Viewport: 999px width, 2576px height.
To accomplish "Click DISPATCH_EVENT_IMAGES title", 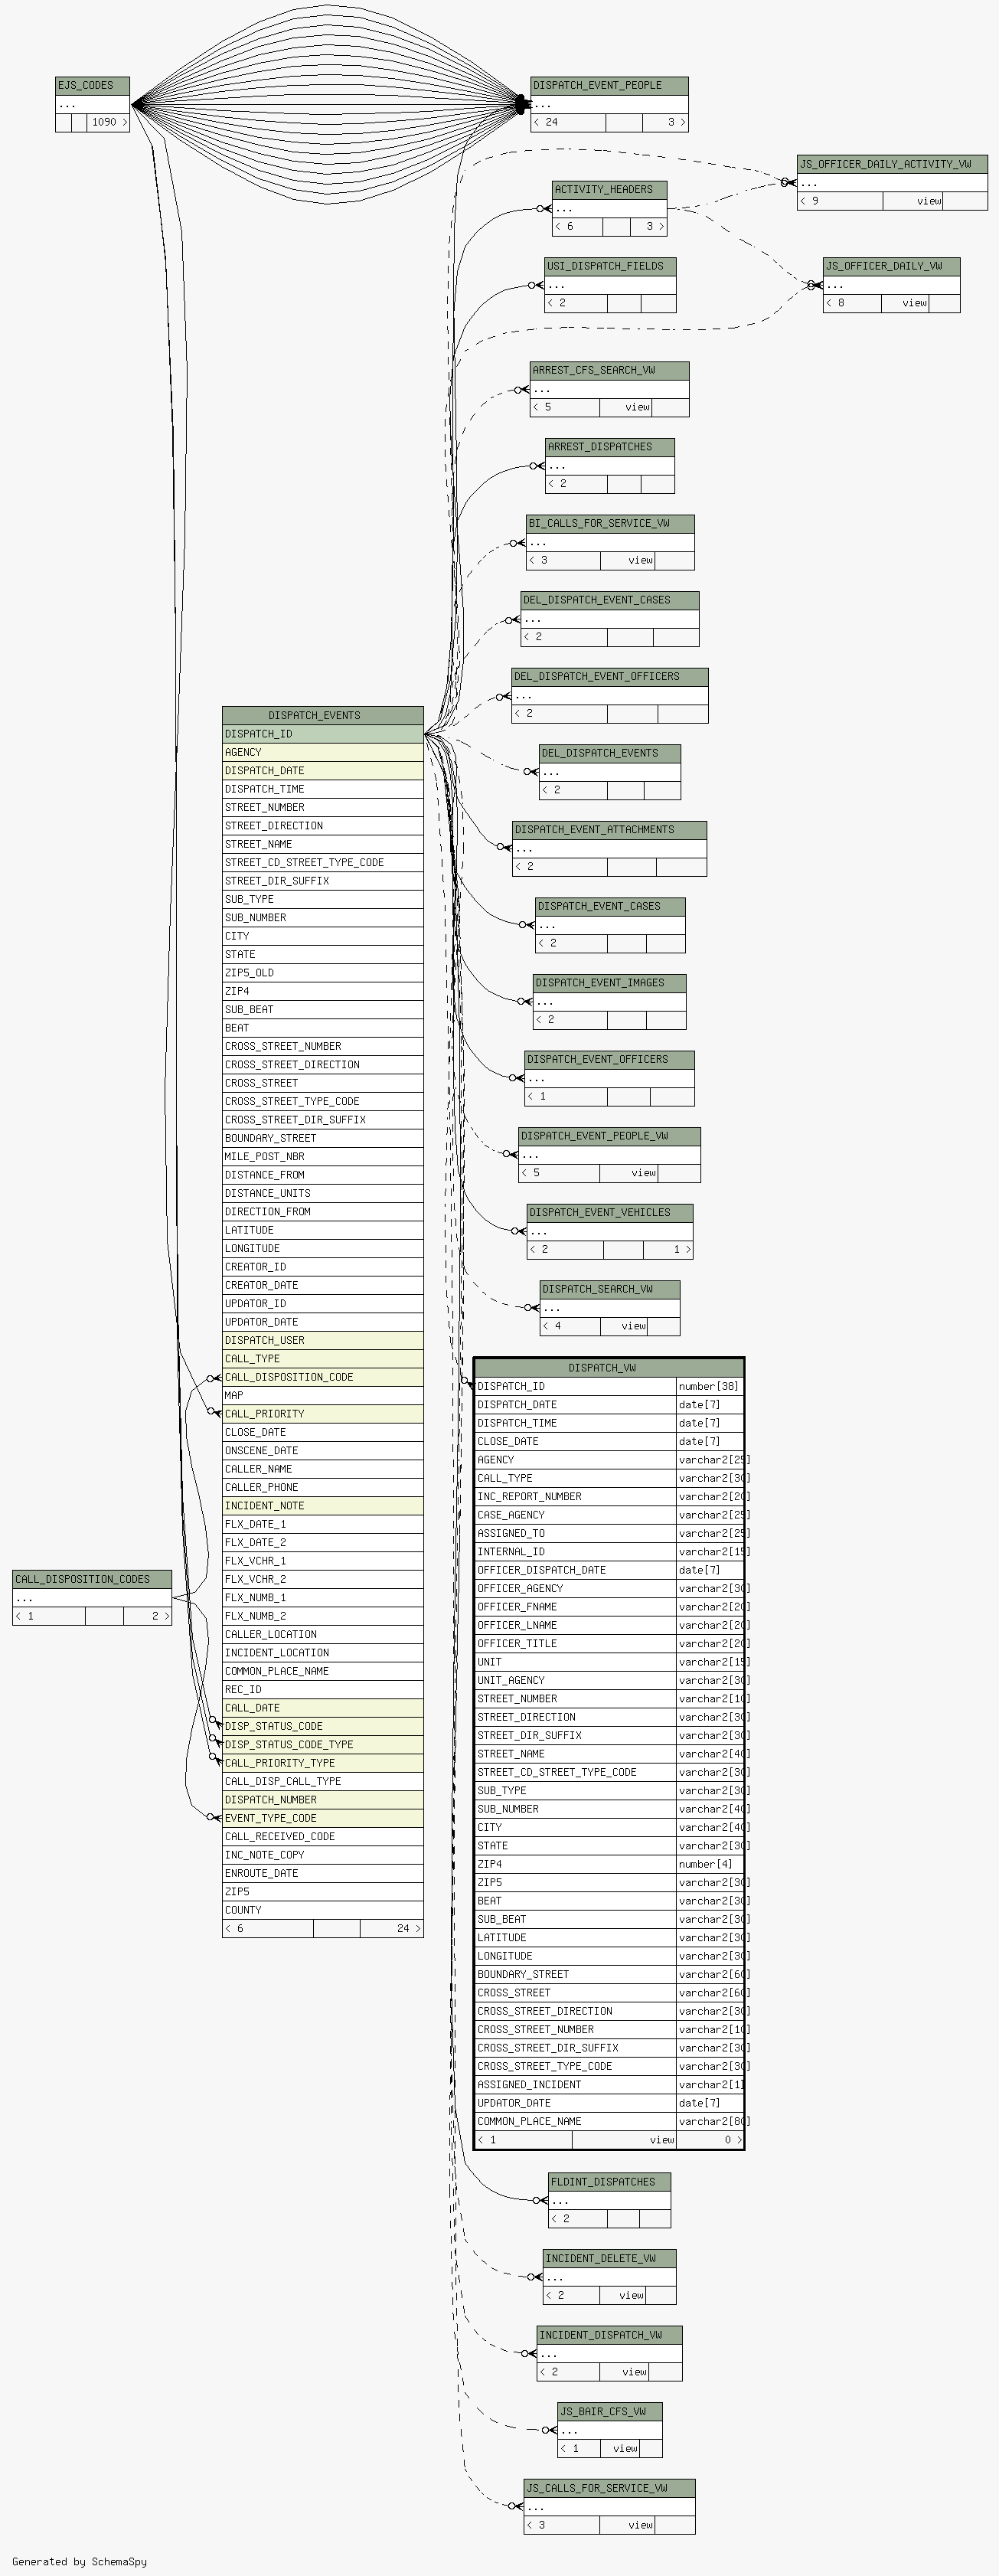I will pos(610,983).
